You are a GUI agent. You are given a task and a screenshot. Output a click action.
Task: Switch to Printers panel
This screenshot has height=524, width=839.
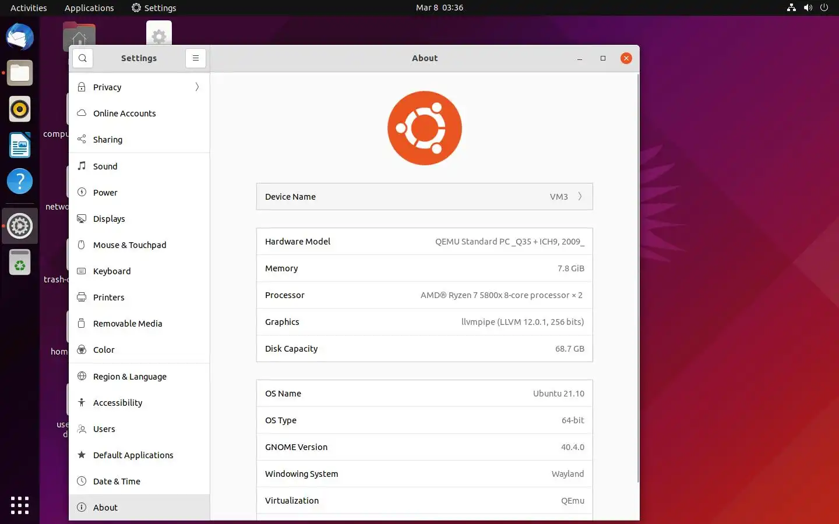[x=139, y=297]
